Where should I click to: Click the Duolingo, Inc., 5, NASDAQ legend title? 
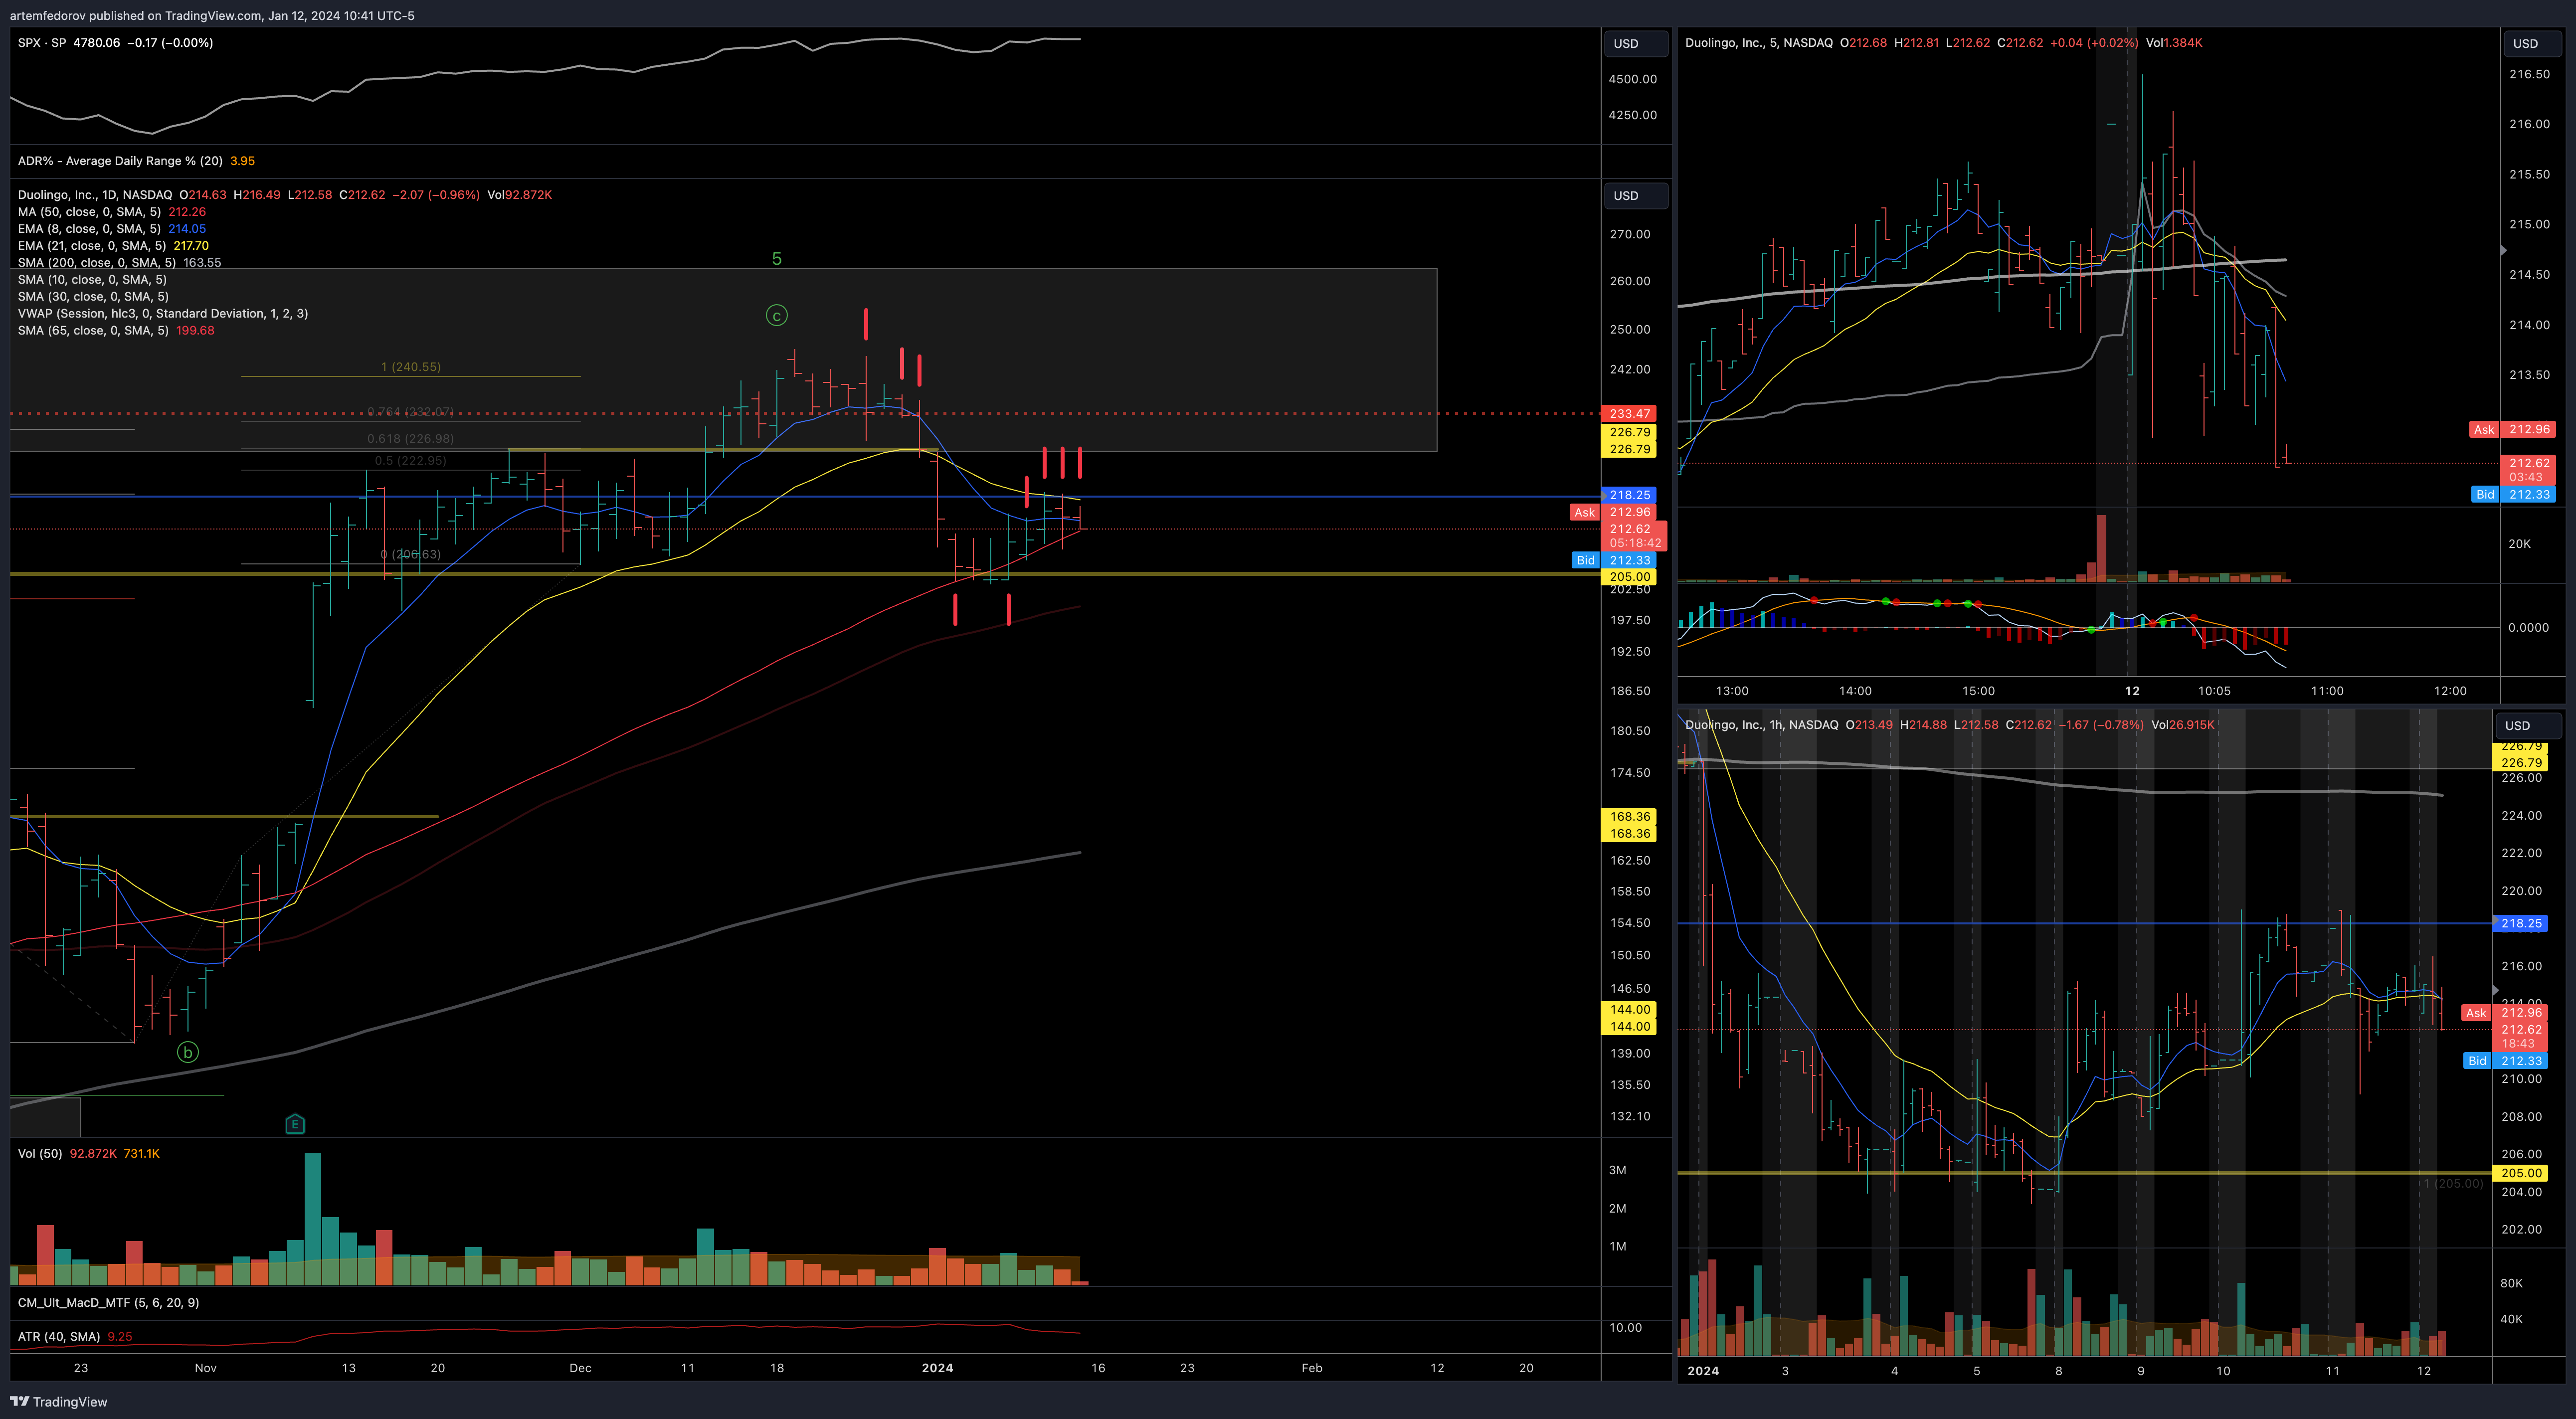(1759, 43)
